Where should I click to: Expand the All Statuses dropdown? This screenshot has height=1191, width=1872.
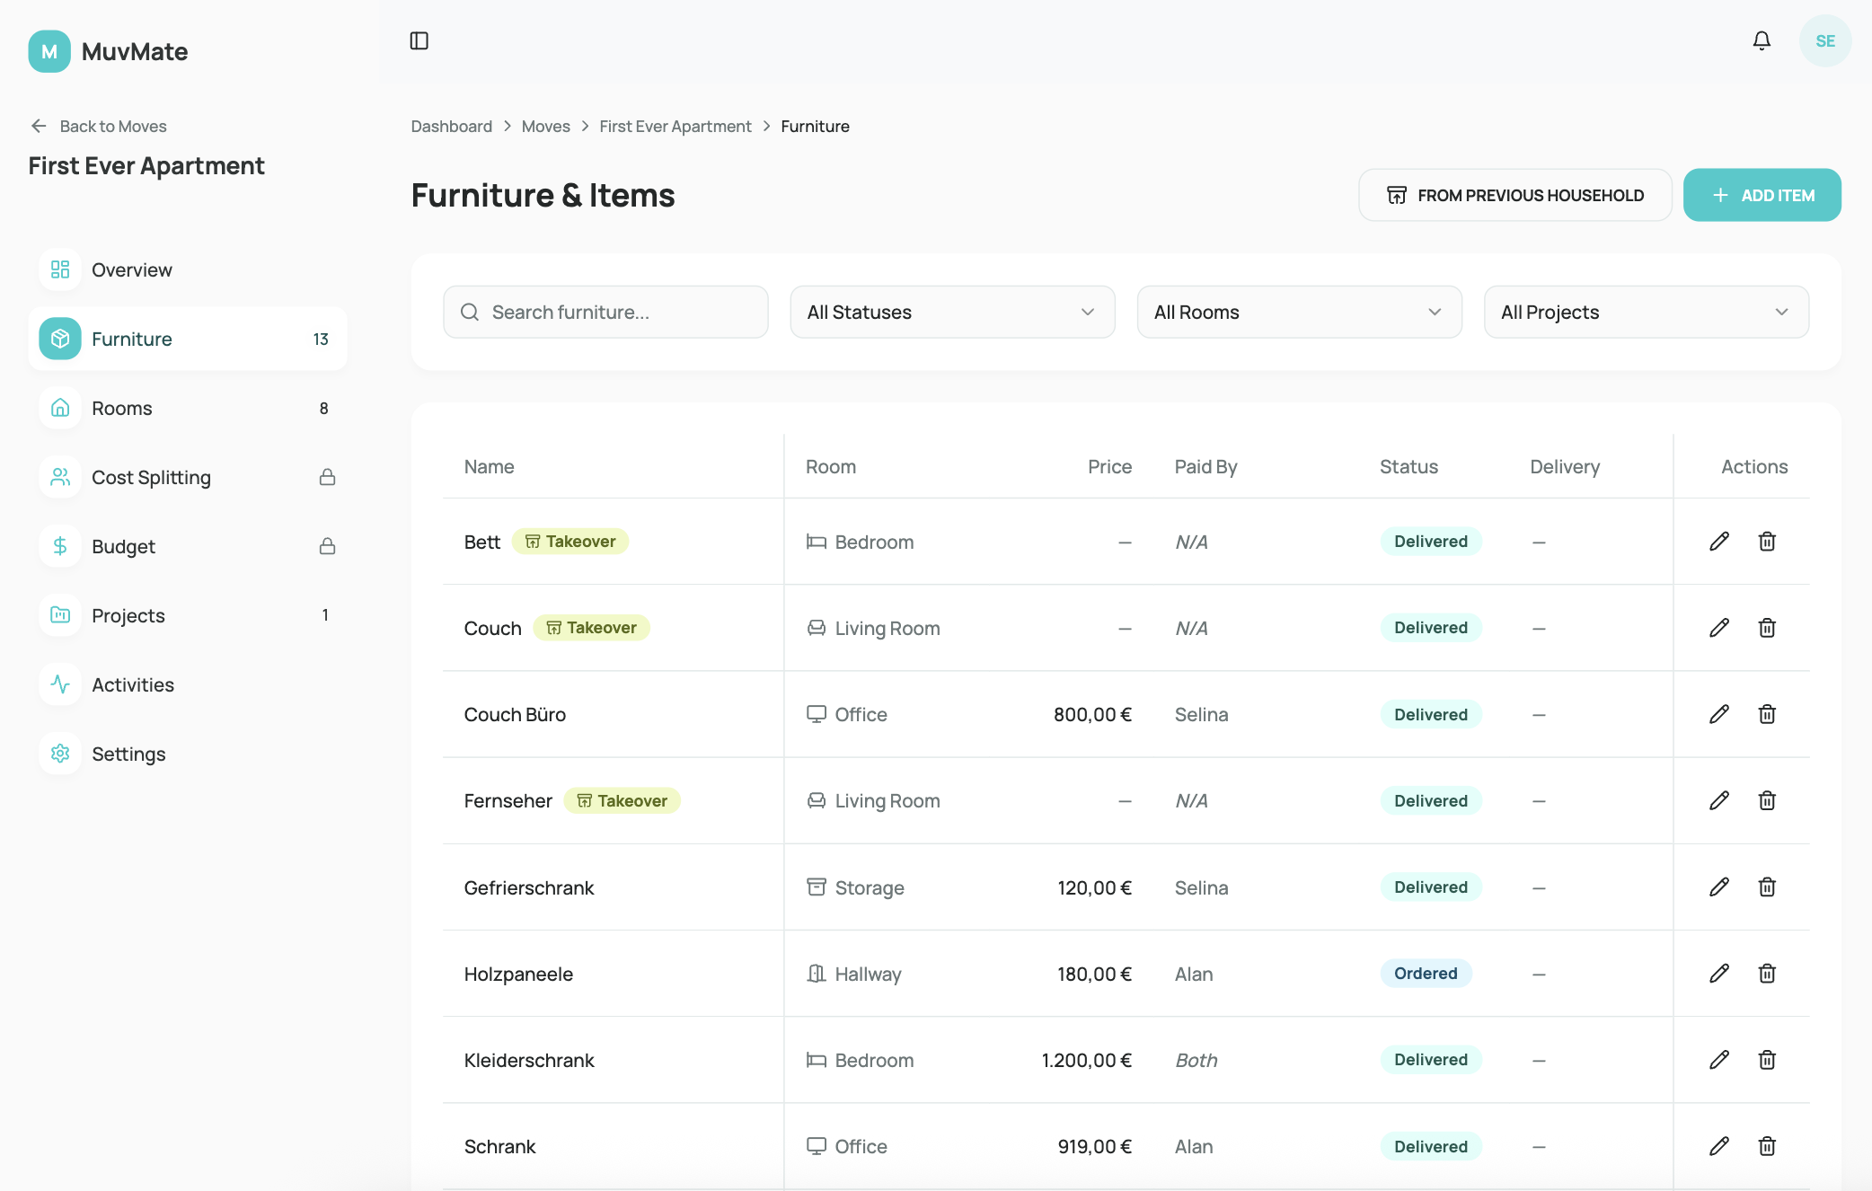952,312
